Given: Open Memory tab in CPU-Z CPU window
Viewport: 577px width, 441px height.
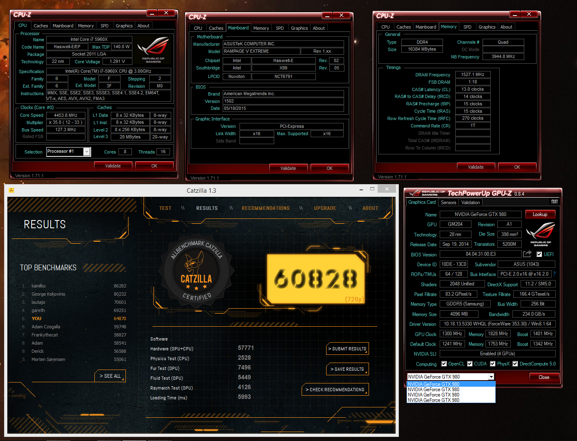Looking at the screenshot, I should pos(86,26).
